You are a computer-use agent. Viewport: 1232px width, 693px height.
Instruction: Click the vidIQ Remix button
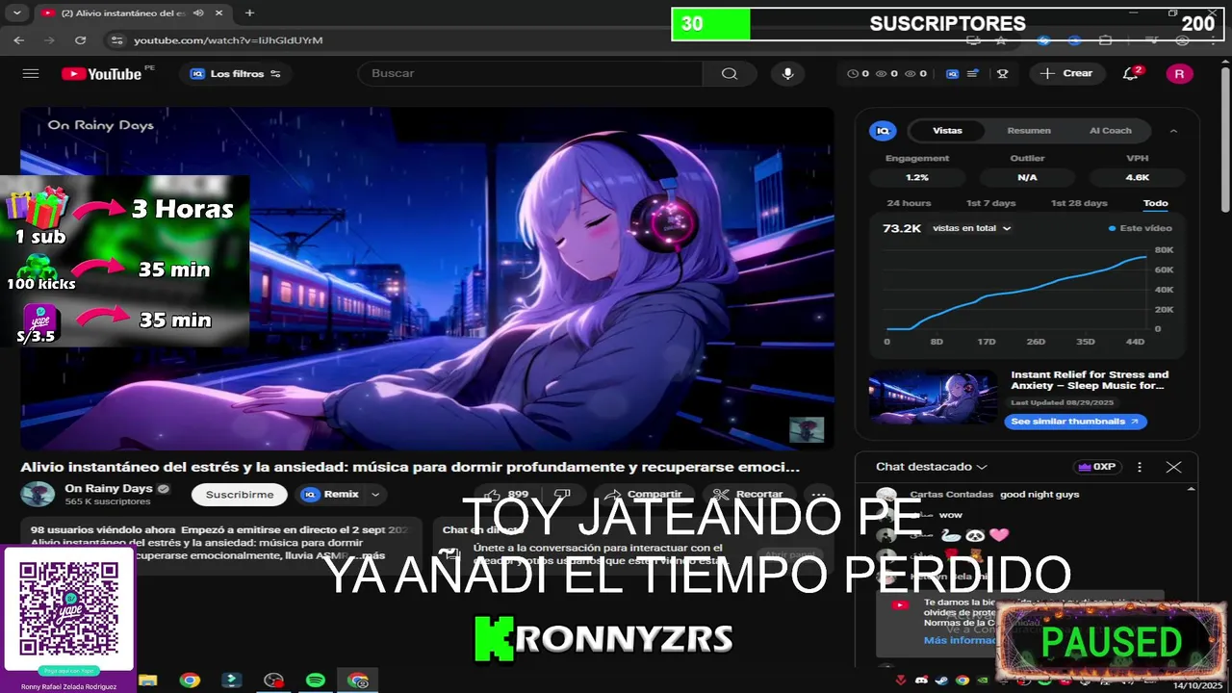pos(330,495)
